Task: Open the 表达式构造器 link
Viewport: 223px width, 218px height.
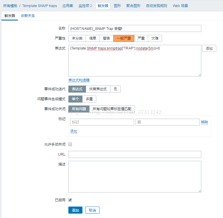Action: point(79,80)
